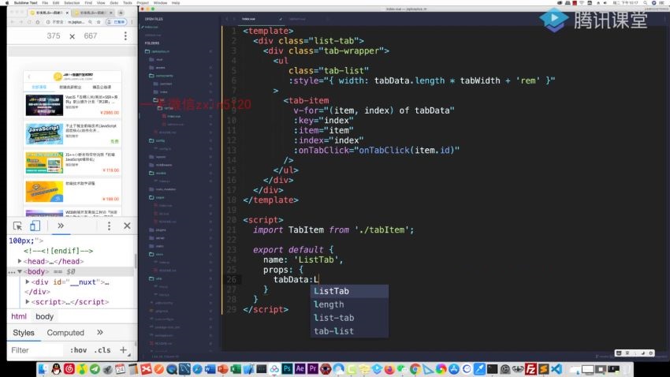
Task: Select the first Chrome browser tab
Action: [49, 13]
